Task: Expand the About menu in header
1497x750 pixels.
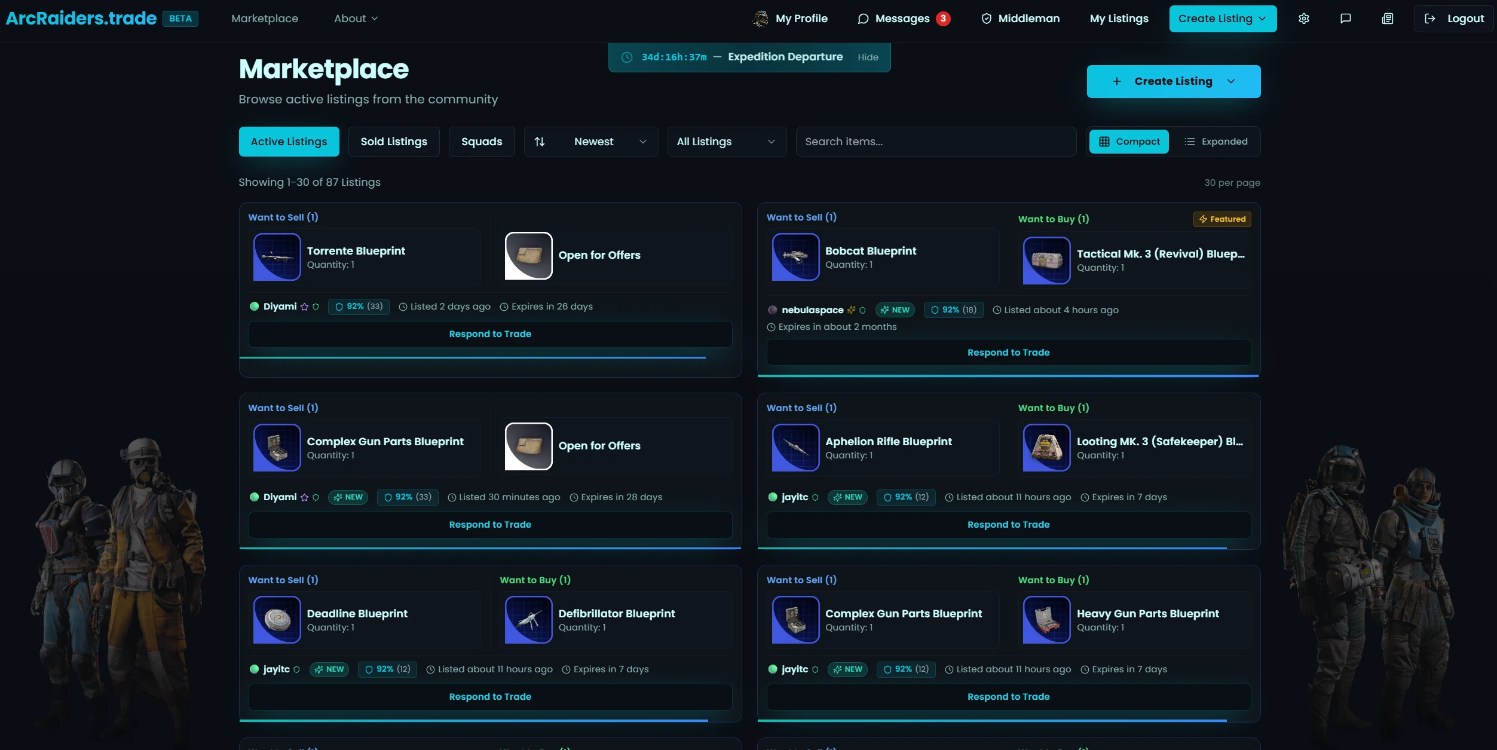Action: 356,19
